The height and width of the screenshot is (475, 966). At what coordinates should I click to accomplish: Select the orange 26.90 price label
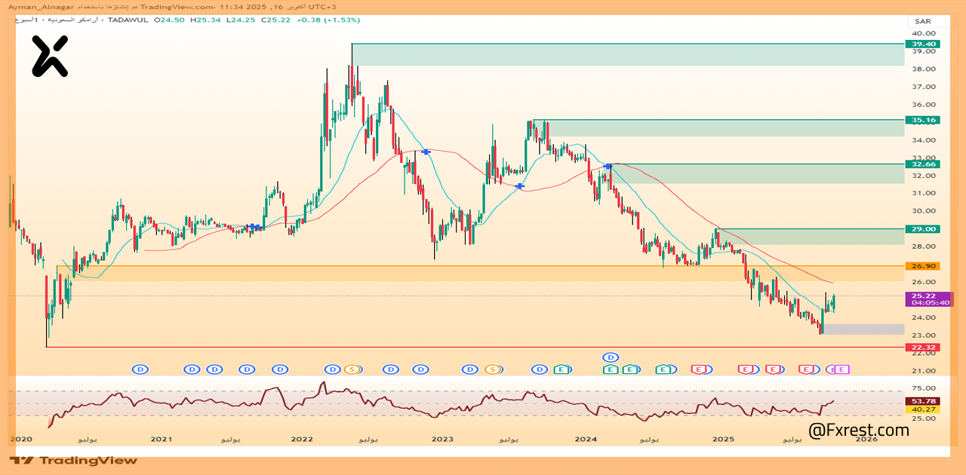pos(921,266)
